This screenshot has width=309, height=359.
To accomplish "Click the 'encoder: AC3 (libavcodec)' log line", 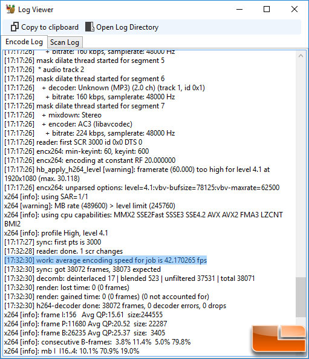I will (x=68, y=124).
